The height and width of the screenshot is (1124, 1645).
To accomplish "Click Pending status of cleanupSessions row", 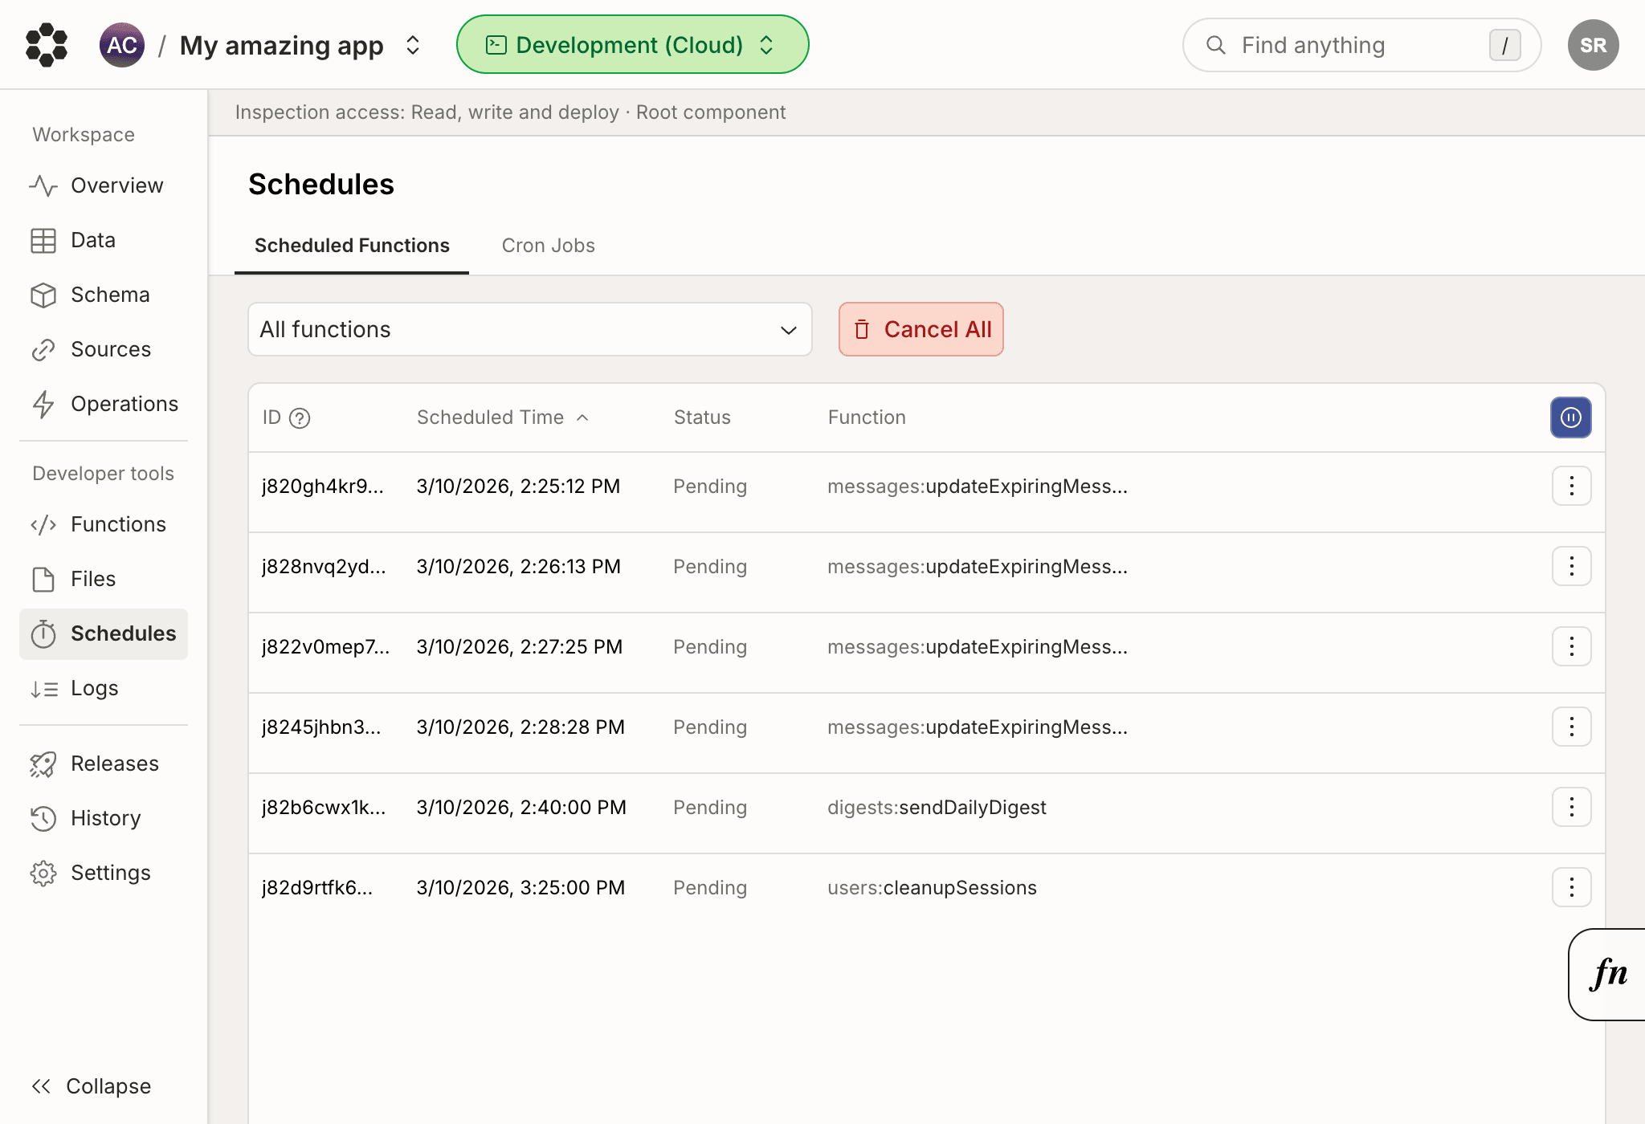I will point(710,888).
